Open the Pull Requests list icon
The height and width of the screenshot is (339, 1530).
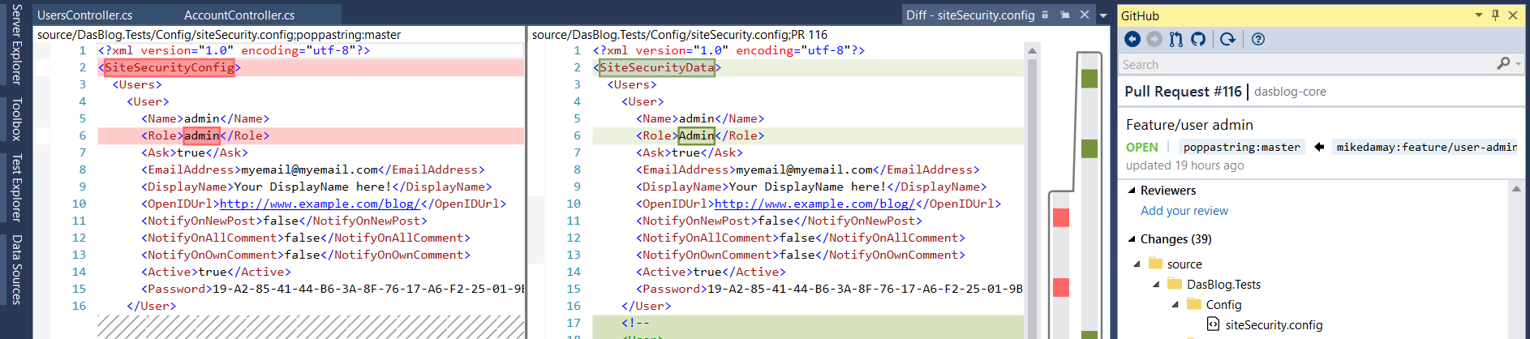1176,39
